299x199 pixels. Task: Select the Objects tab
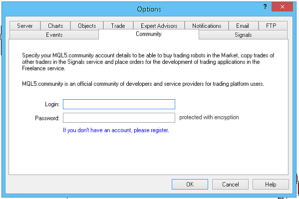[87, 25]
